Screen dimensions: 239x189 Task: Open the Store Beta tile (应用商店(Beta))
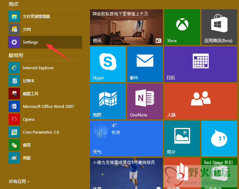coord(219,27)
